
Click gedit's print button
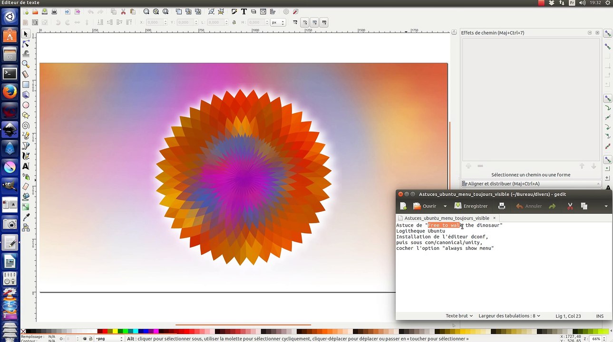point(501,206)
